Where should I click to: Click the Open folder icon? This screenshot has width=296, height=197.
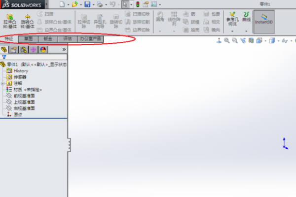(75, 4)
